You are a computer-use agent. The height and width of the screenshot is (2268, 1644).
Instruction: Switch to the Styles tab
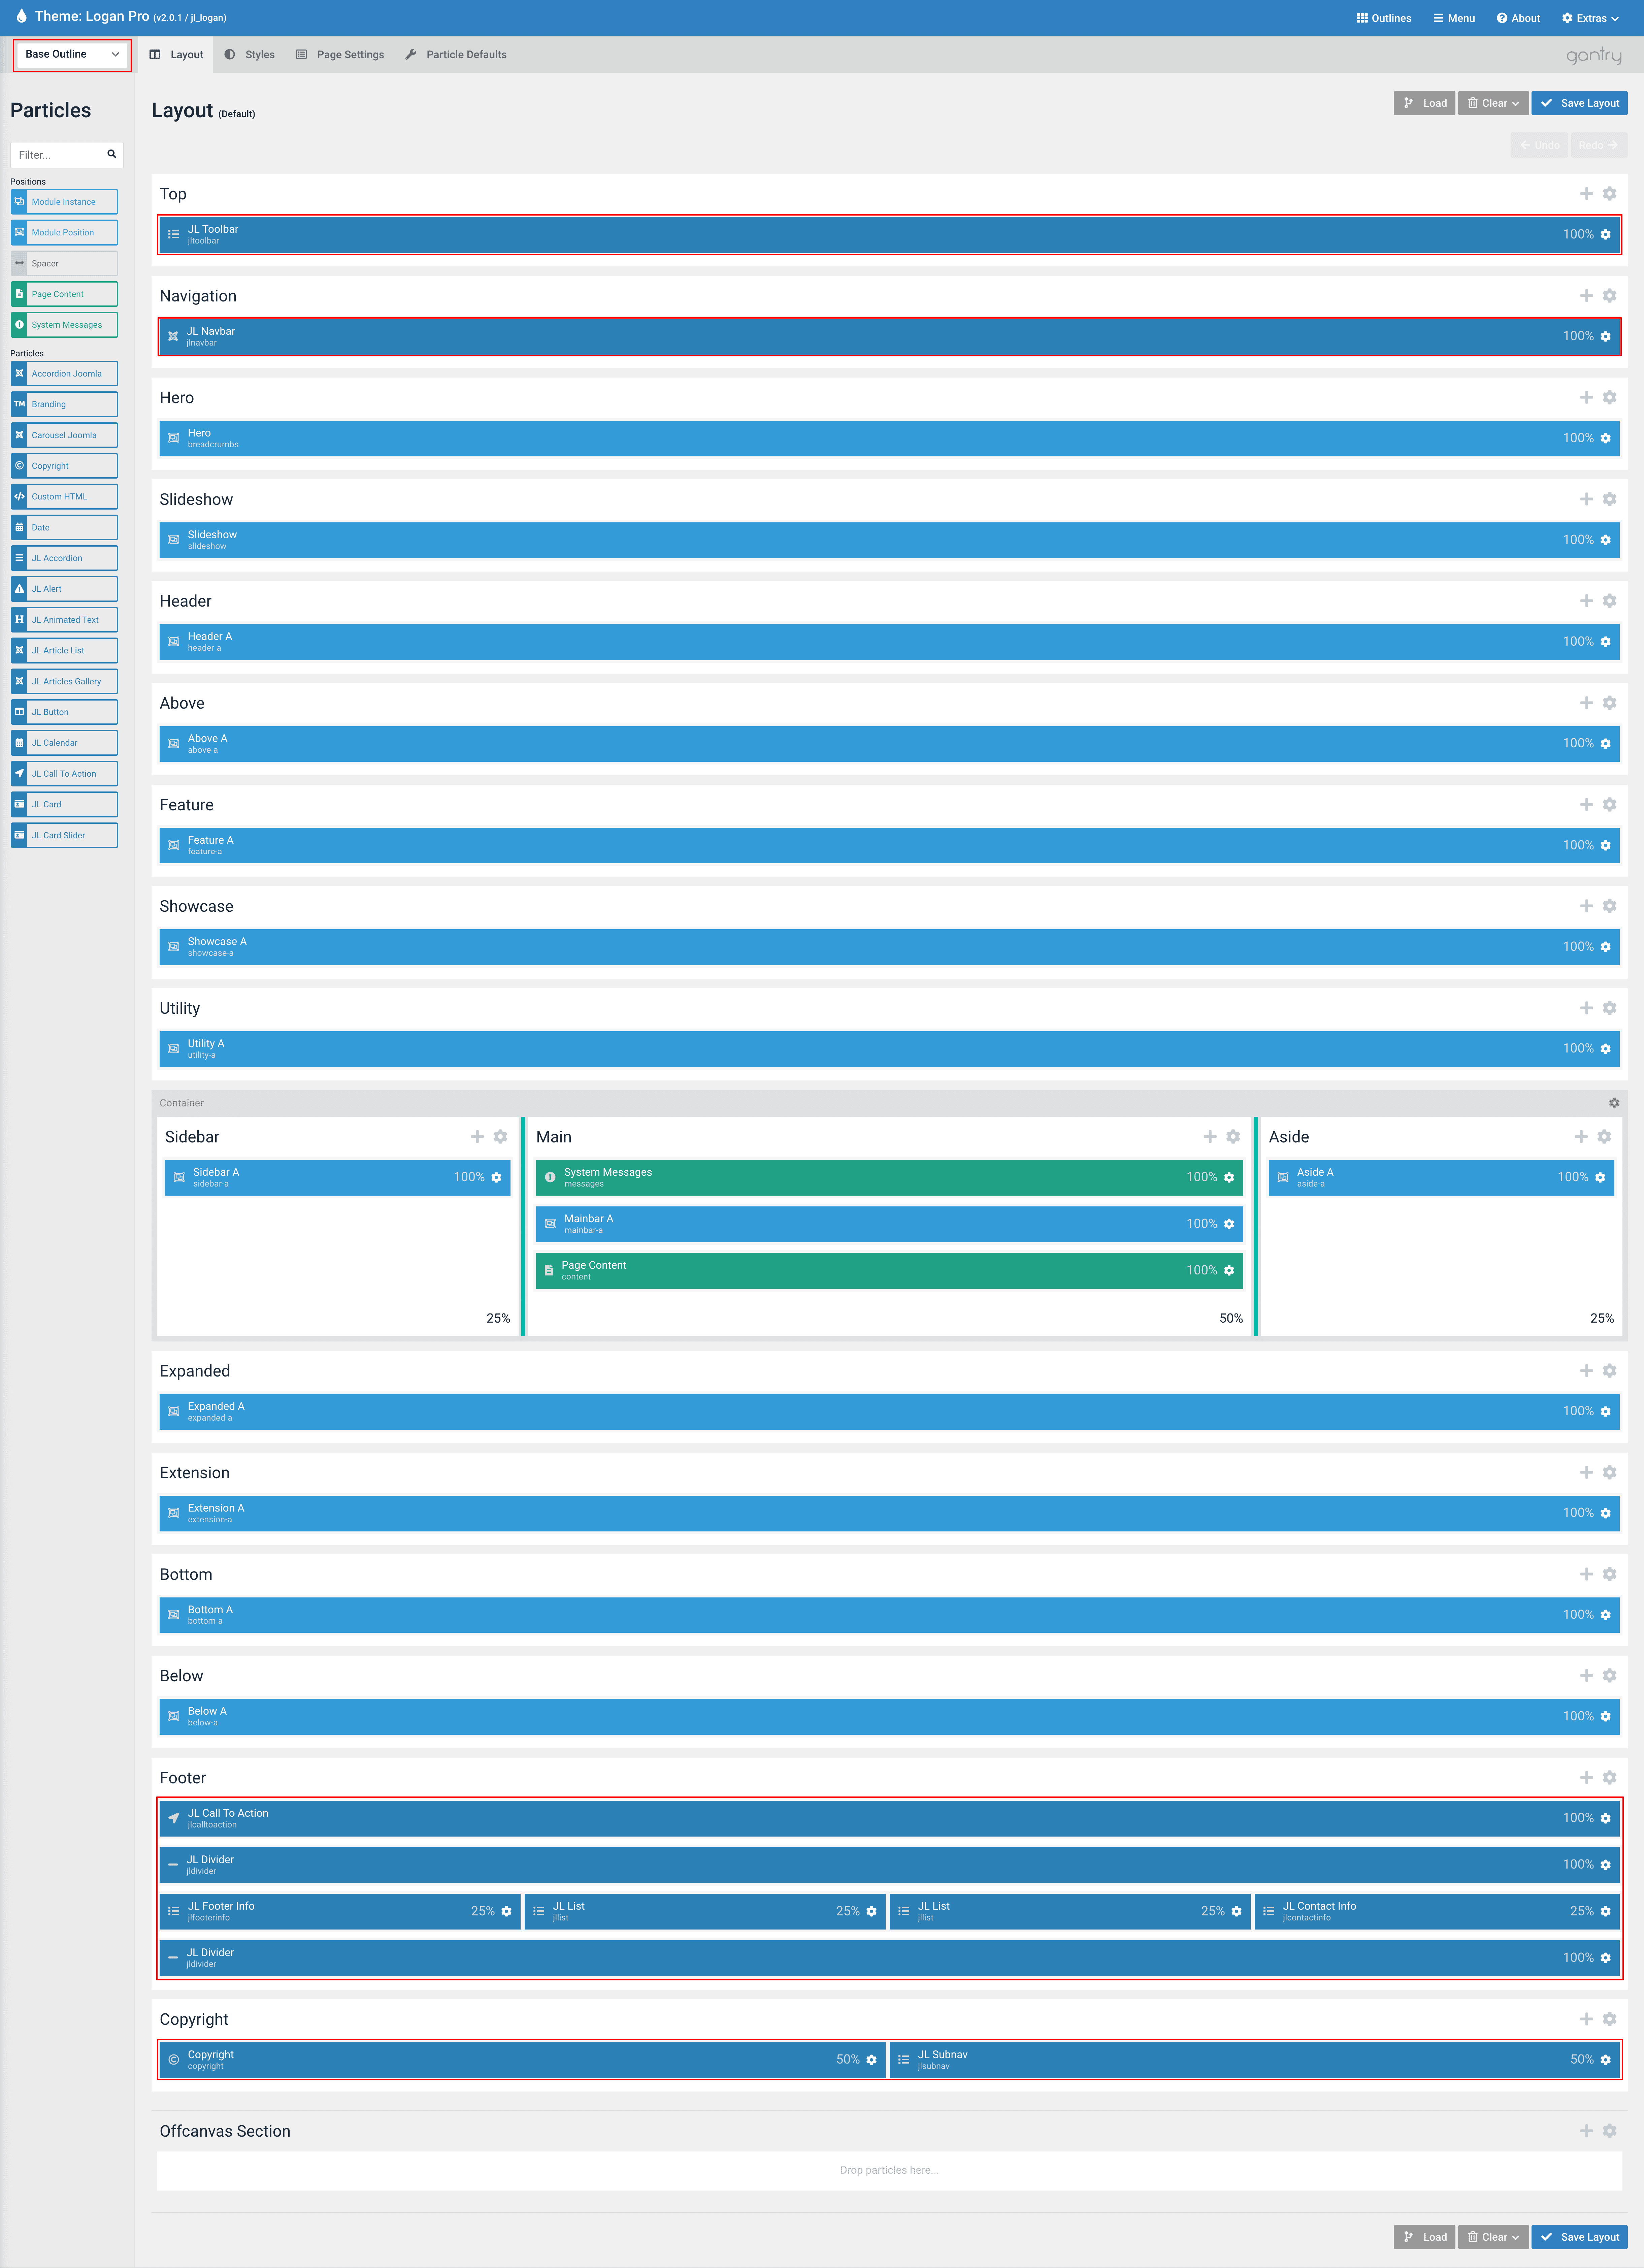tap(249, 55)
